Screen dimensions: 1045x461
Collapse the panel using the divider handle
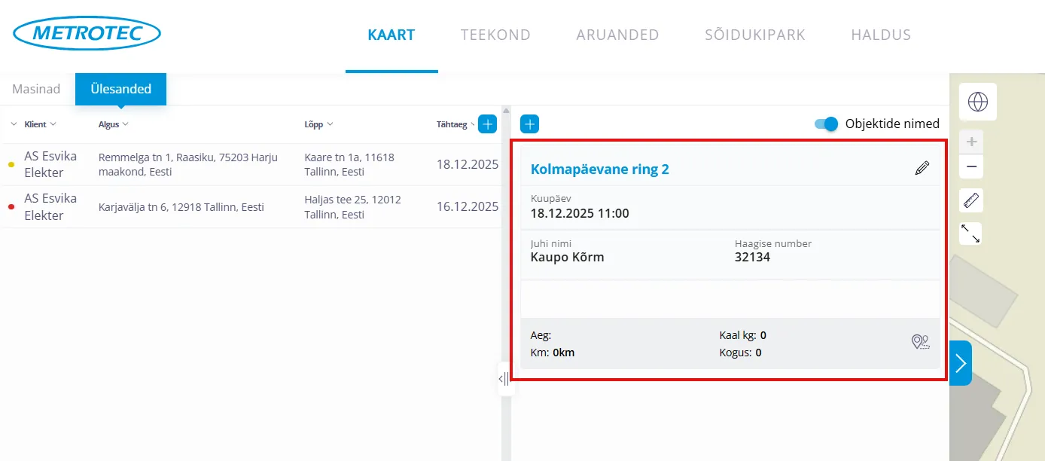(x=504, y=379)
